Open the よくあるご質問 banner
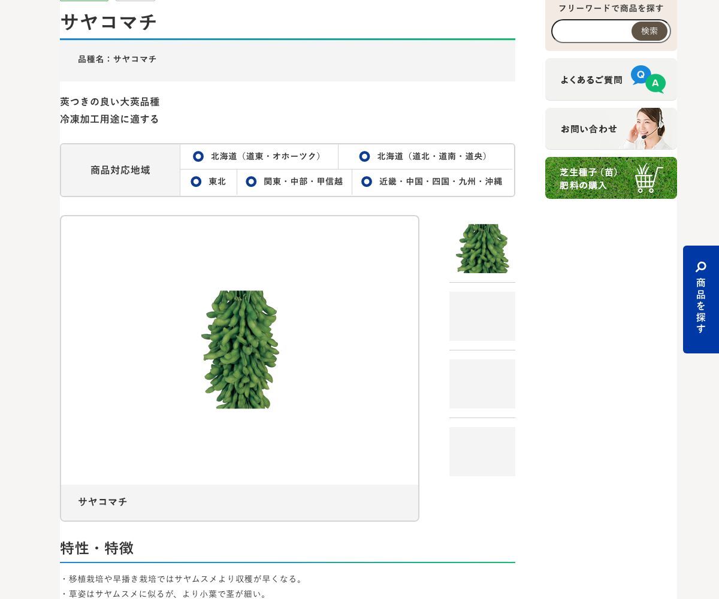 (x=611, y=79)
